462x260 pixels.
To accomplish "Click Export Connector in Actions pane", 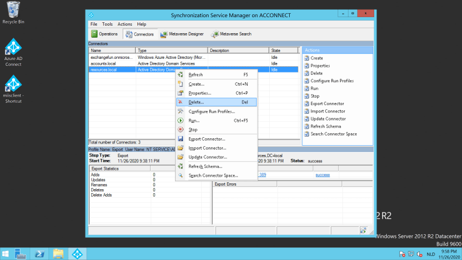I will click(x=327, y=103).
